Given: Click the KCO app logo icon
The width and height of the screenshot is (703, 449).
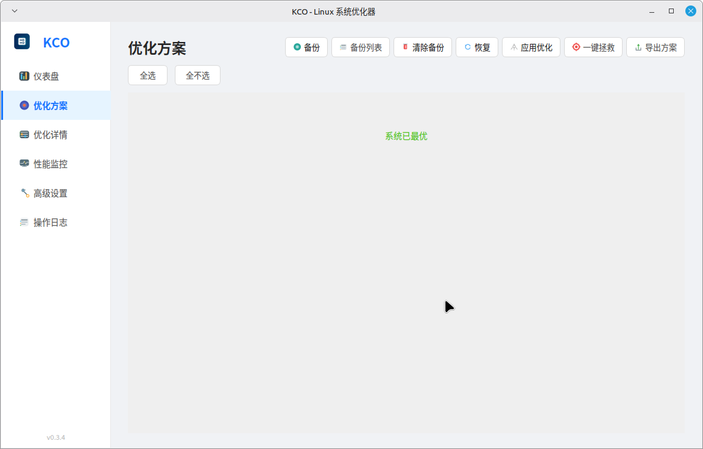Looking at the screenshot, I should (x=22, y=41).
